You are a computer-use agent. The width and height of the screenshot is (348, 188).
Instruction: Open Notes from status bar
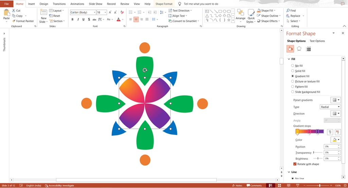click(237, 186)
